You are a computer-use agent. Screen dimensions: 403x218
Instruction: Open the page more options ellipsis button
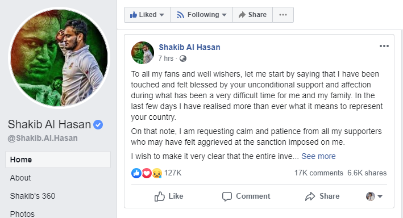pyautogui.click(x=283, y=15)
